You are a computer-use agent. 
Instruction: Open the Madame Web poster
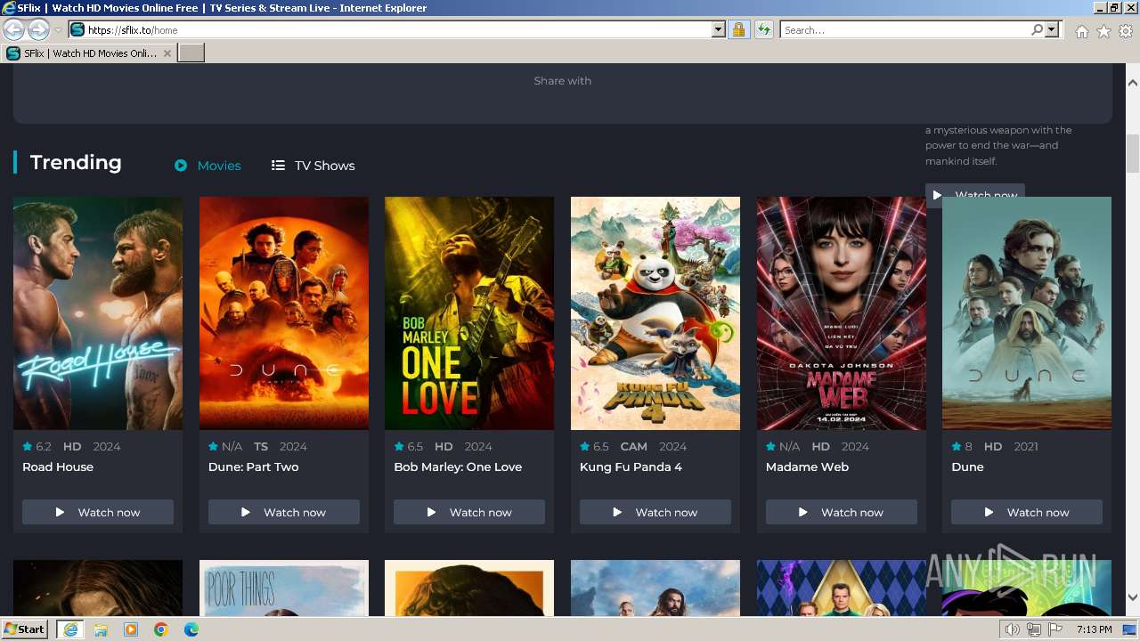842,313
